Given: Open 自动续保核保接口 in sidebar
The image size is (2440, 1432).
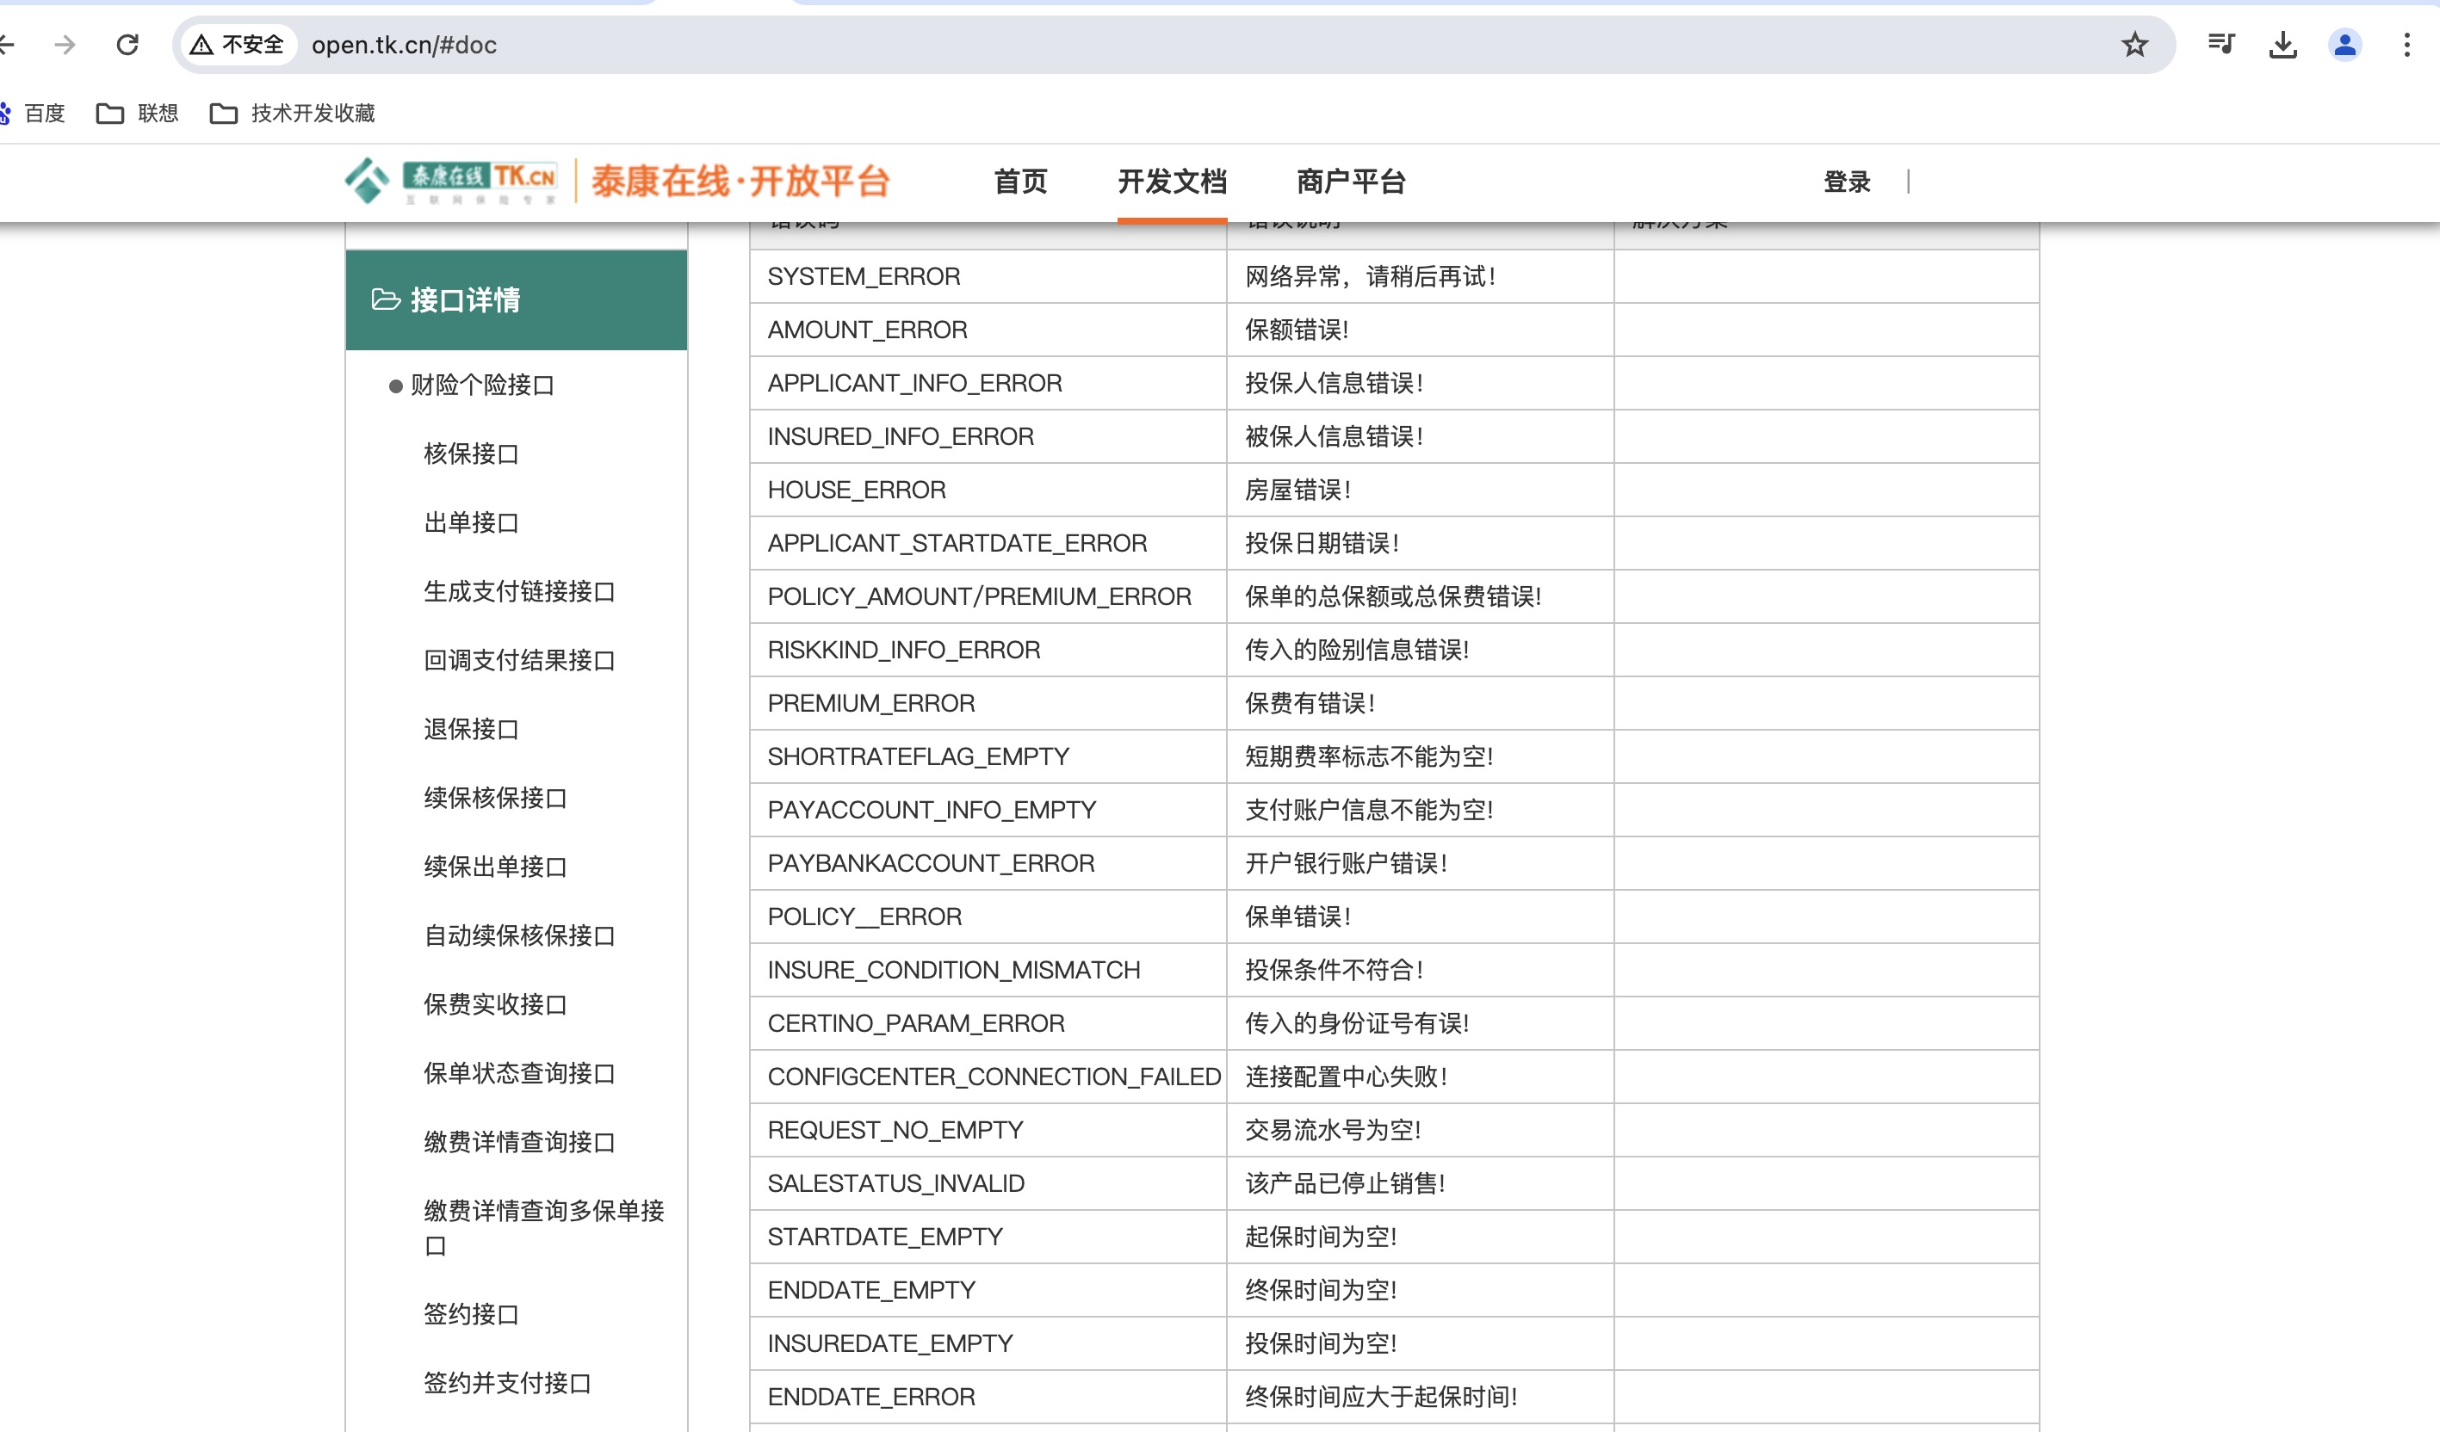Looking at the screenshot, I should (519, 935).
